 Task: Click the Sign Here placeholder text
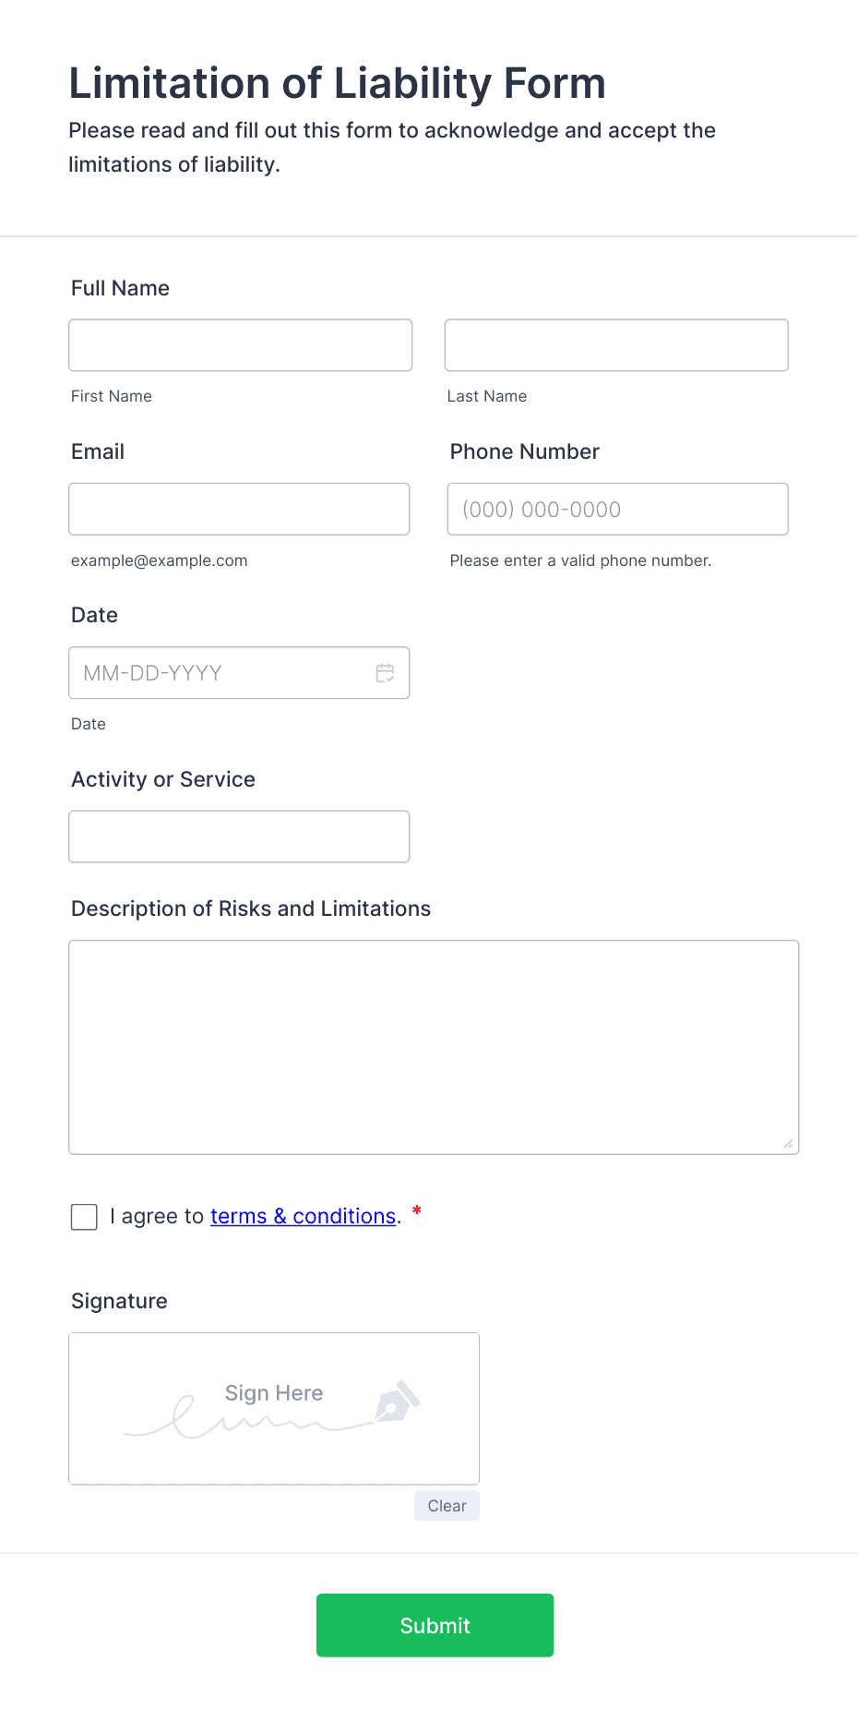click(273, 1393)
